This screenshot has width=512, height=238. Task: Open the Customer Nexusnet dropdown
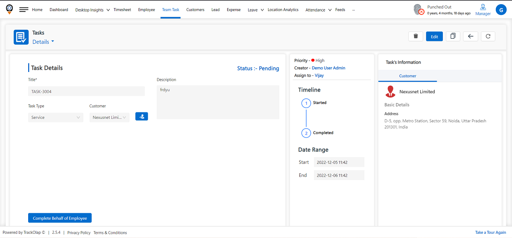point(109,118)
